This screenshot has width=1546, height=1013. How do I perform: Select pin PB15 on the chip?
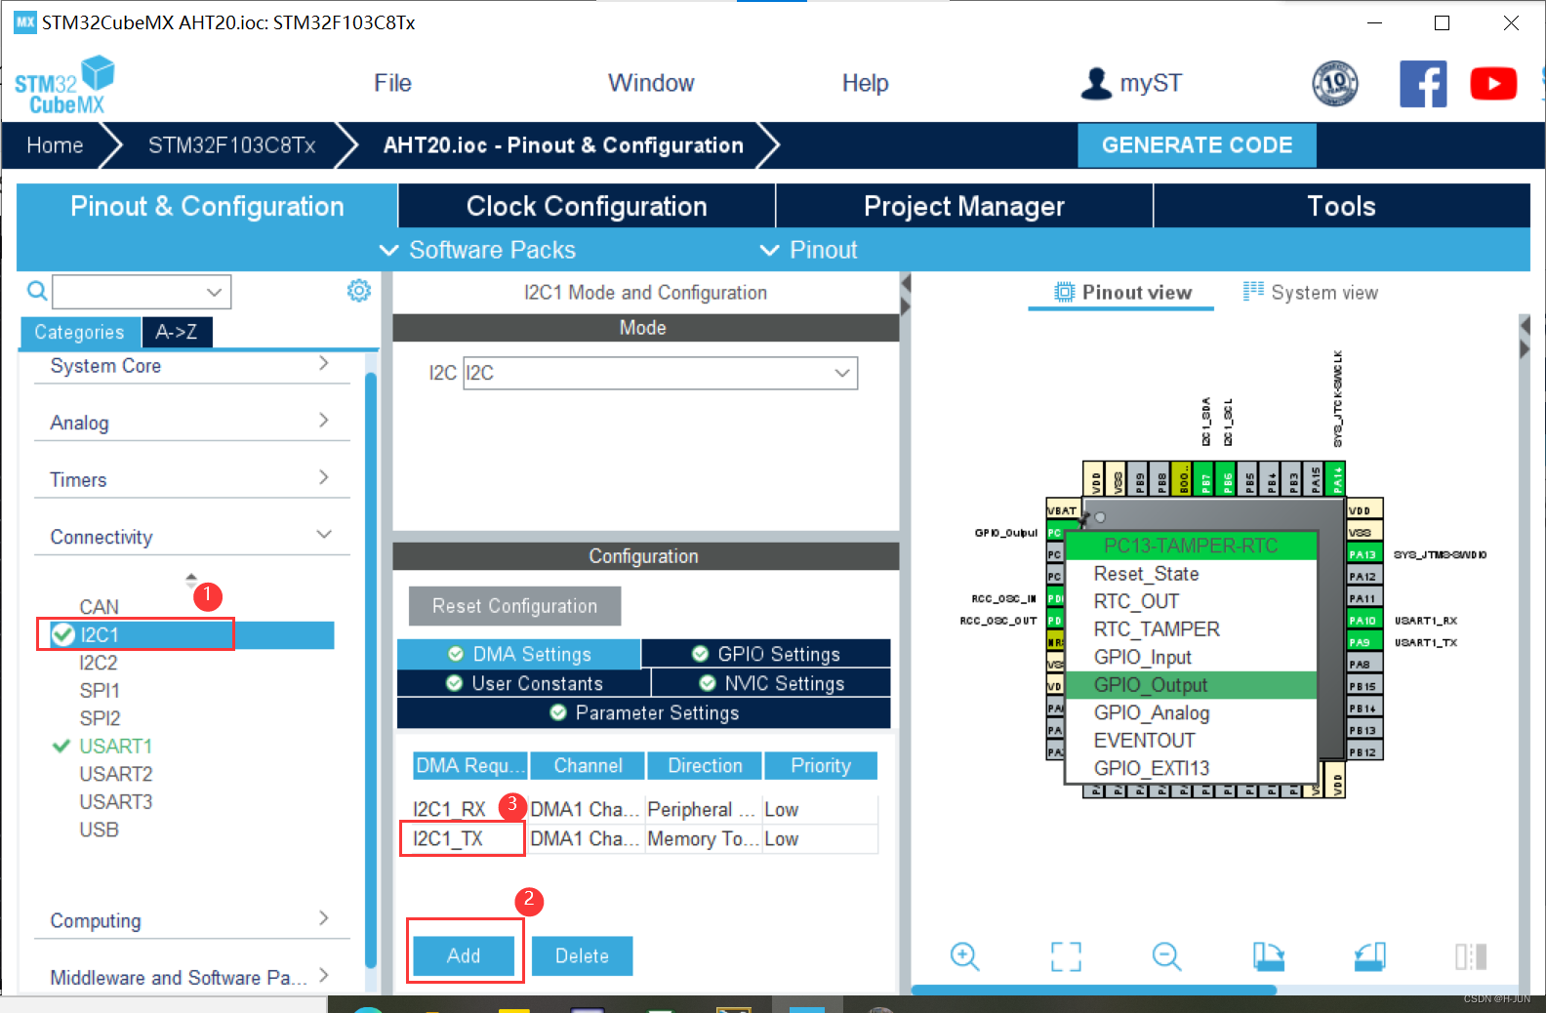1363,686
